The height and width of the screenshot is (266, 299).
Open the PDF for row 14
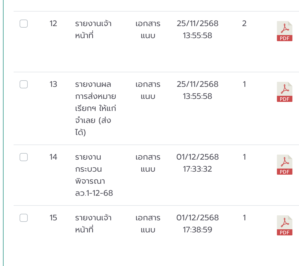(x=284, y=165)
